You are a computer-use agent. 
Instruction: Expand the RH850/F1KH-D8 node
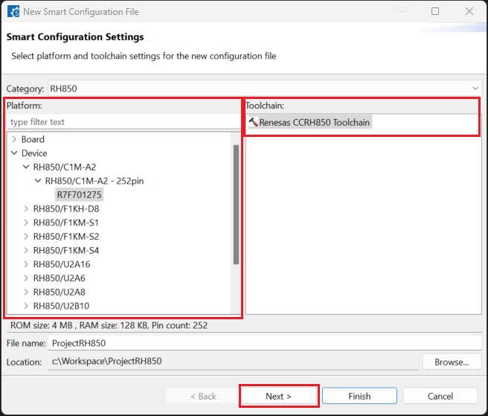tap(26, 208)
